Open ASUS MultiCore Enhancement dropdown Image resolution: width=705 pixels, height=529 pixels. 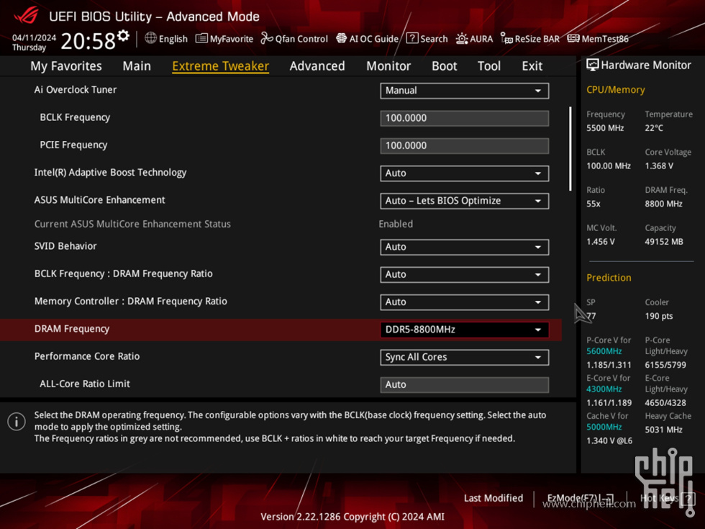click(x=464, y=201)
